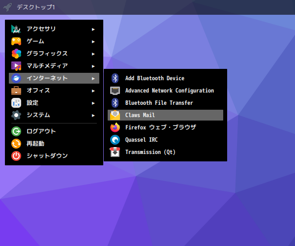Click the Add Bluetooth Device icon
The image size is (295, 246).
115,78
